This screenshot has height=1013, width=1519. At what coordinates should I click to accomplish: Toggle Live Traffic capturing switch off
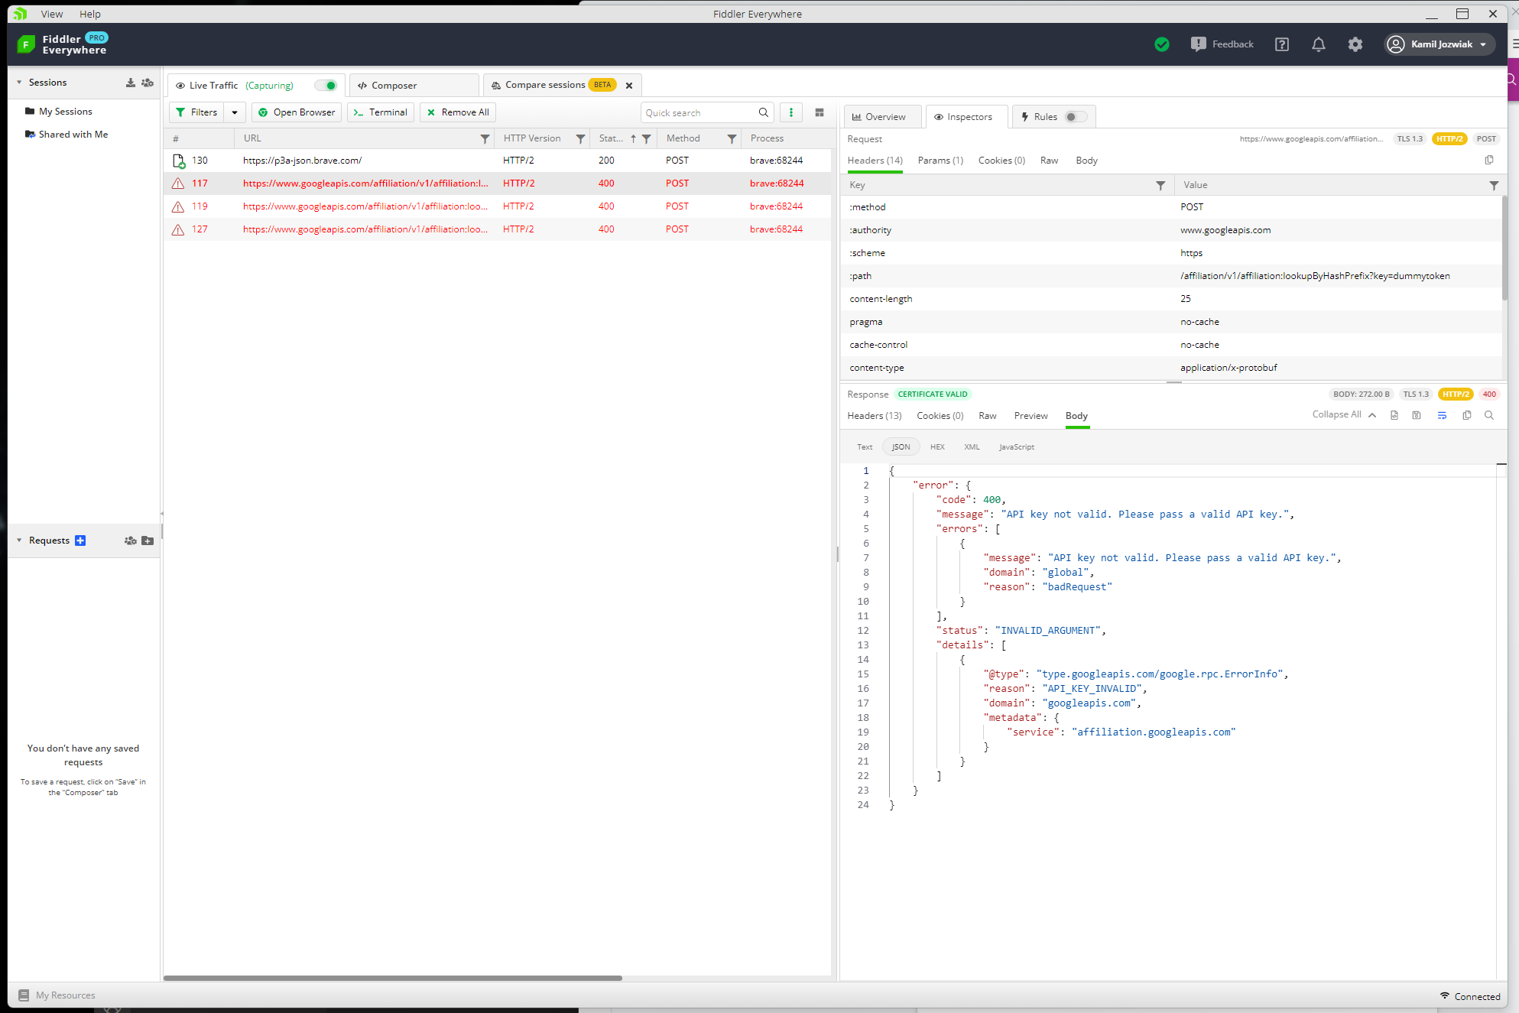(x=326, y=85)
